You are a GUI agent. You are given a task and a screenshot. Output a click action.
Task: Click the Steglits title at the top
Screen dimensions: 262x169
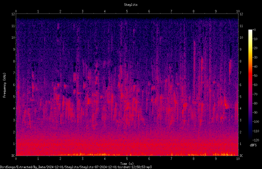pos(131,5)
